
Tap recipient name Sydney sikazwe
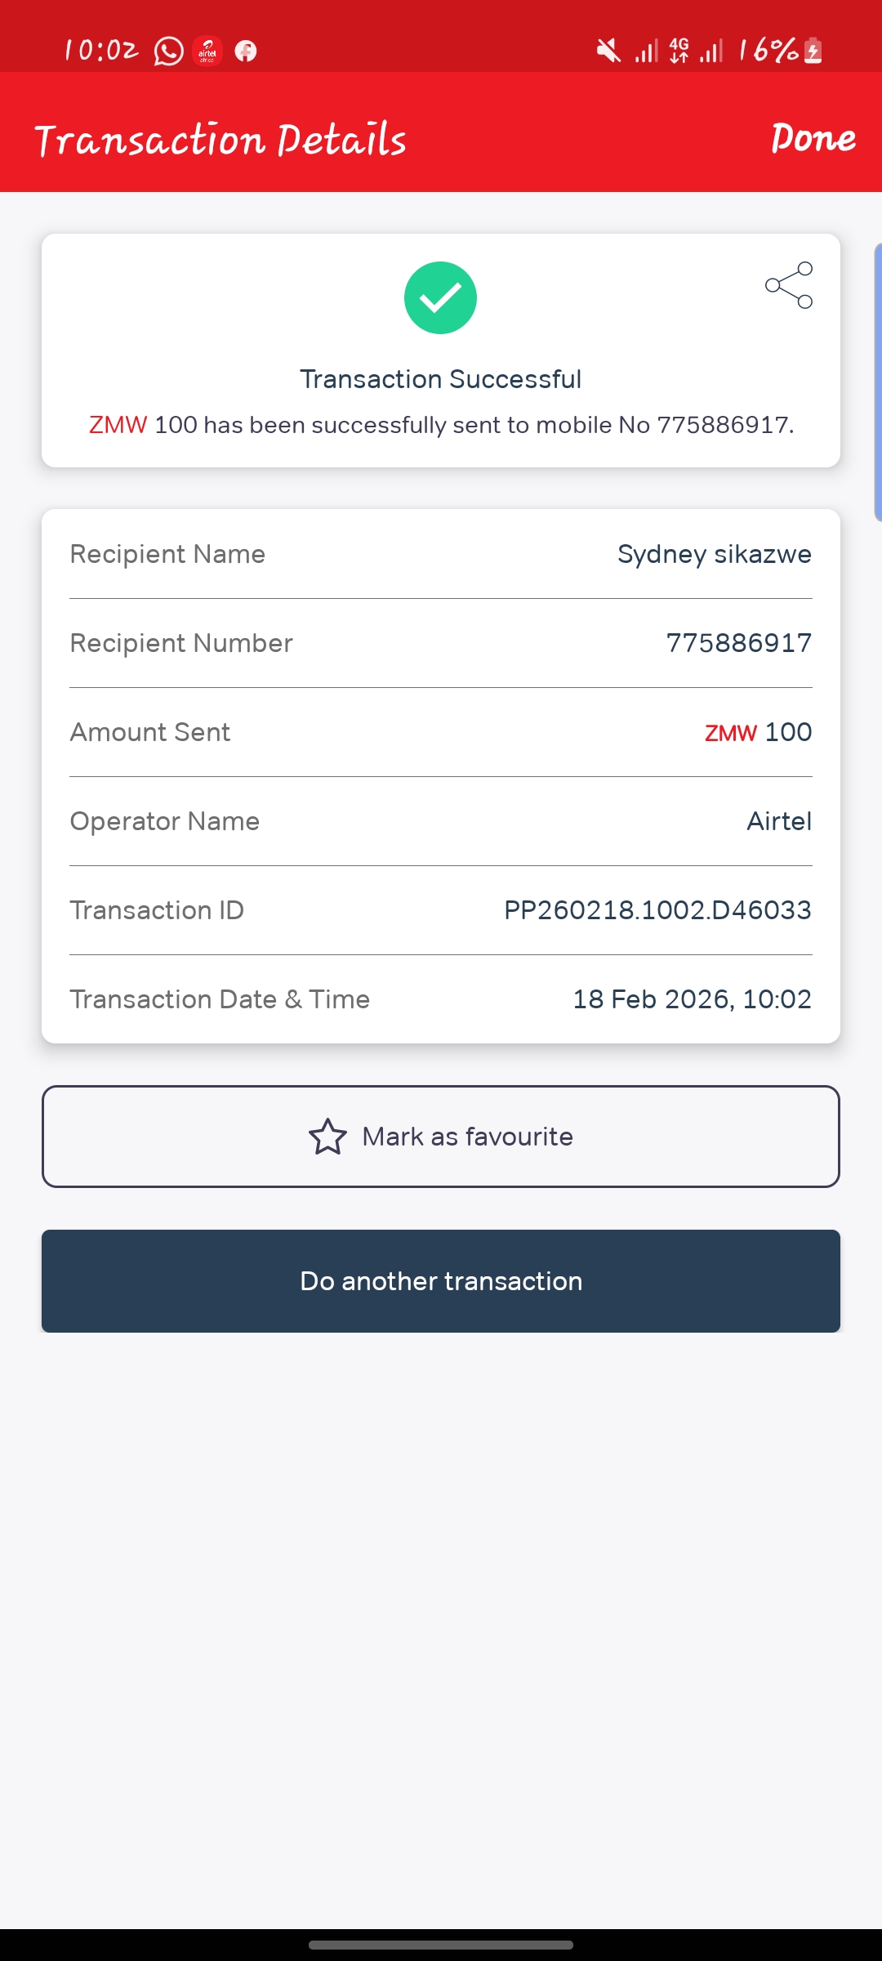point(715,554)
